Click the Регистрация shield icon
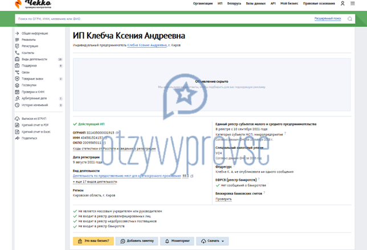 pos(17,46)
